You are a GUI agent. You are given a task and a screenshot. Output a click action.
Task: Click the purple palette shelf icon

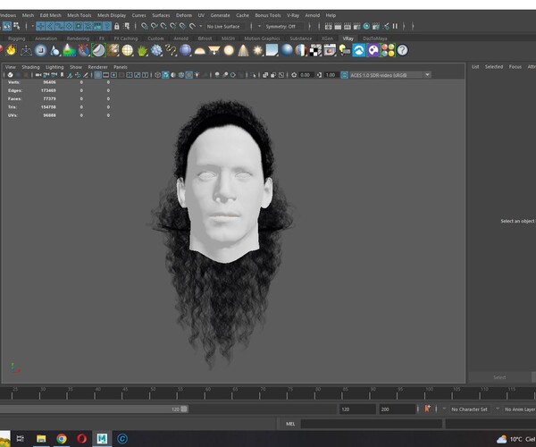[373, 50]
